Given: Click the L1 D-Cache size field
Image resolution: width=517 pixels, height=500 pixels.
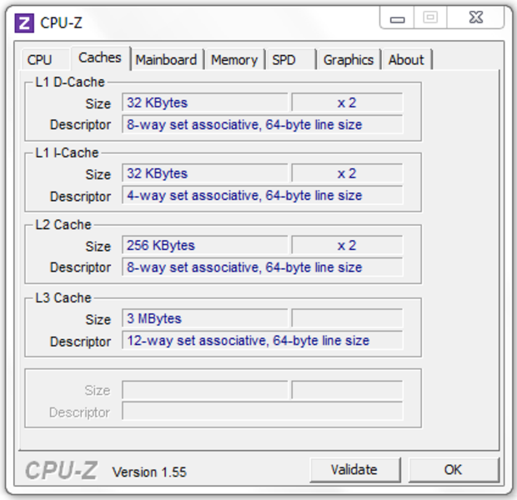Looking at the screenshot, I should tap(205, 102).
